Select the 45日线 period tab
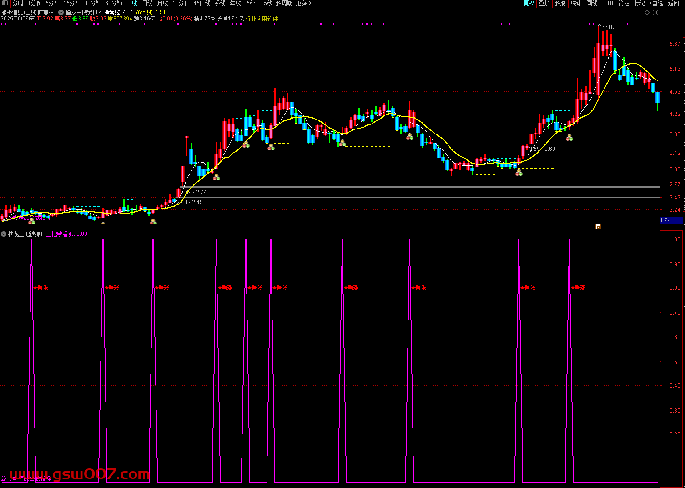 202,3
